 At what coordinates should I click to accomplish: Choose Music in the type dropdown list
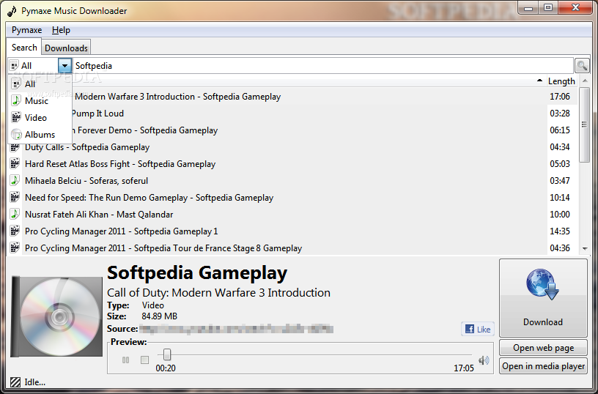(40, 100)
